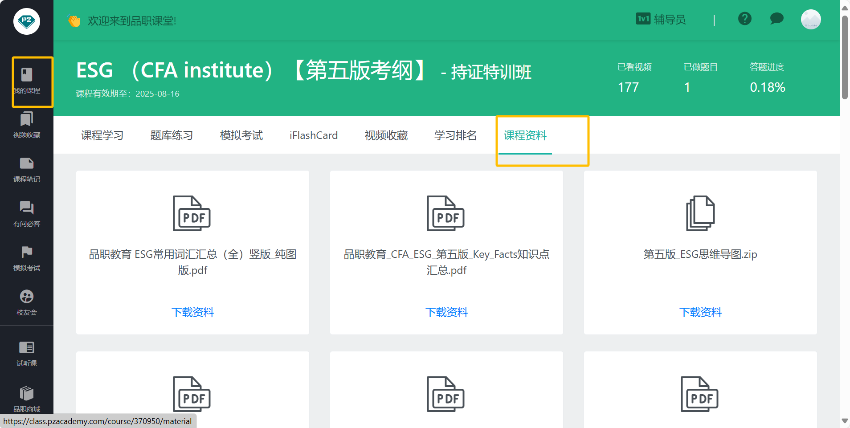Click PDF icon in second row, first card

pos(192,394)
